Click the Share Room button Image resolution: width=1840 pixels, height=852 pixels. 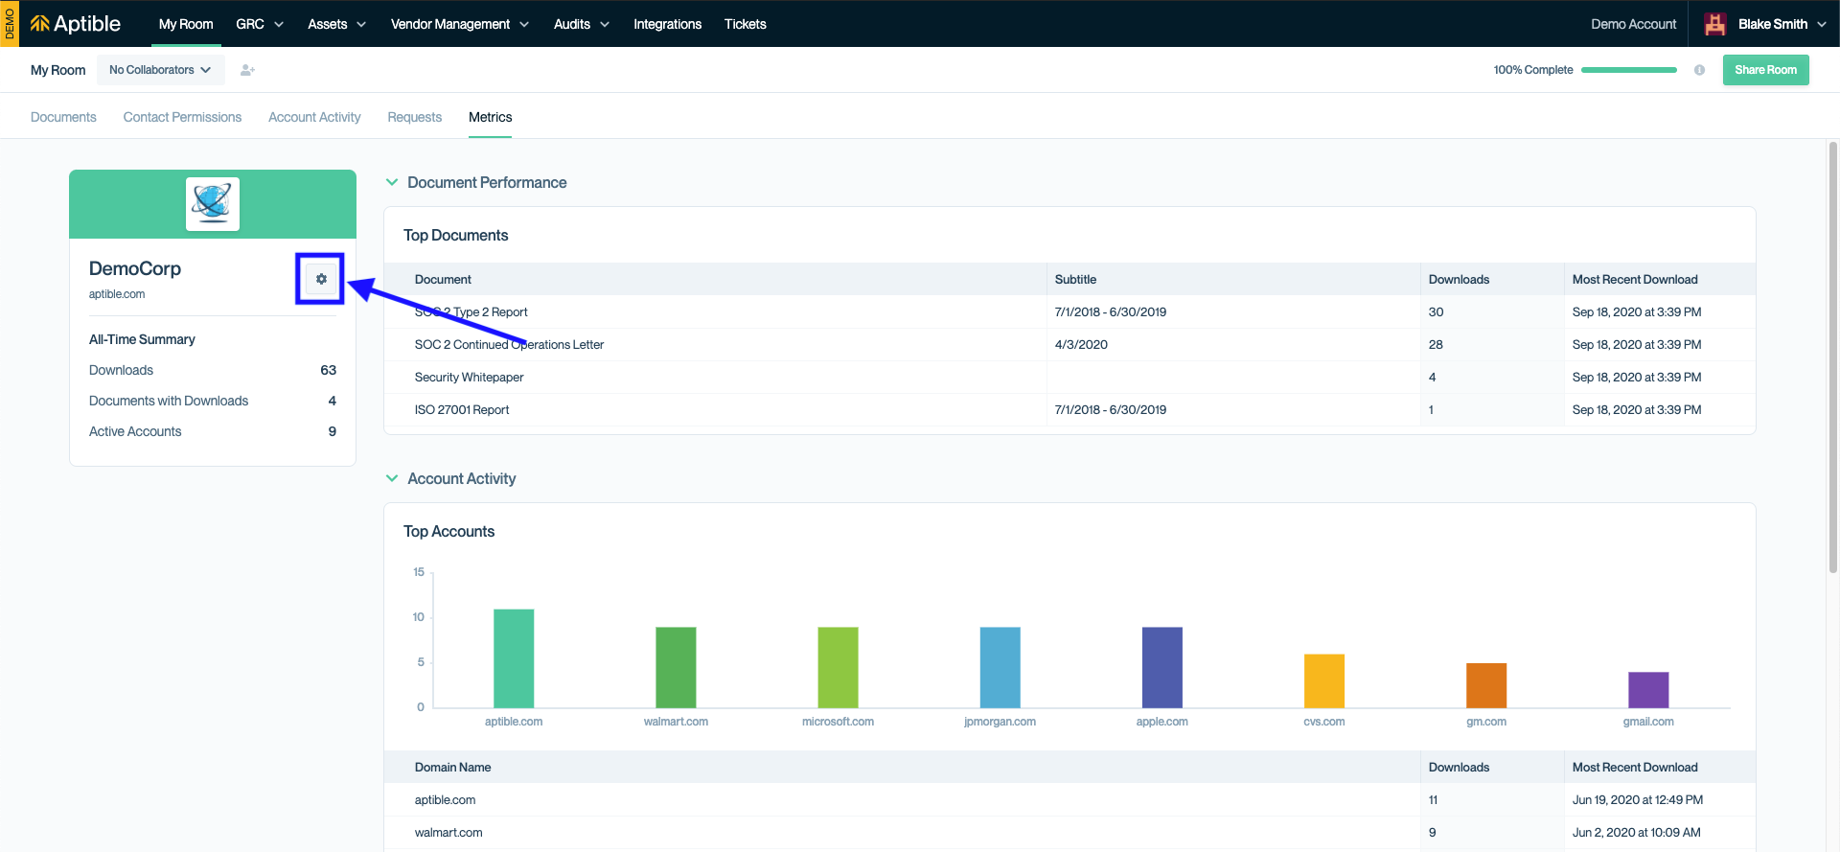tap(1765, 70)
